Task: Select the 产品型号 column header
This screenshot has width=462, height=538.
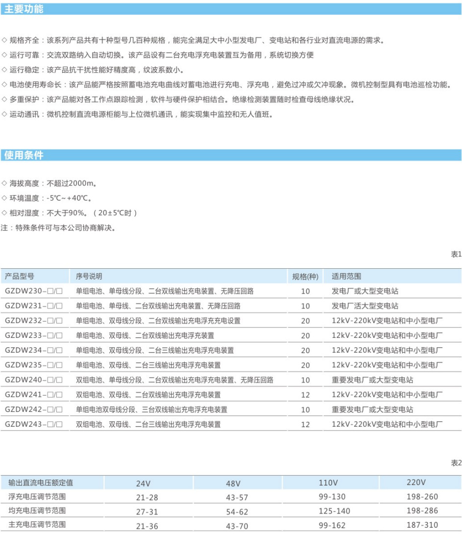Action: (20, 276)
